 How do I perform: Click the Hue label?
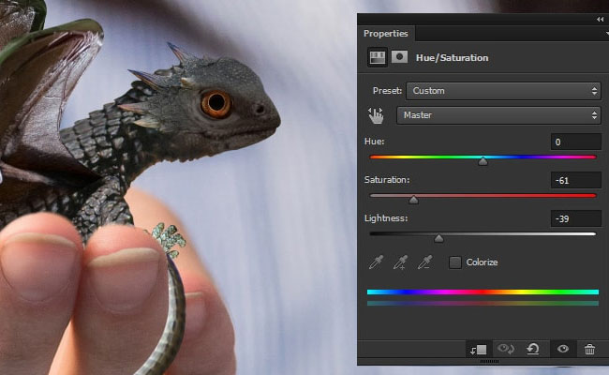(375, 142)
